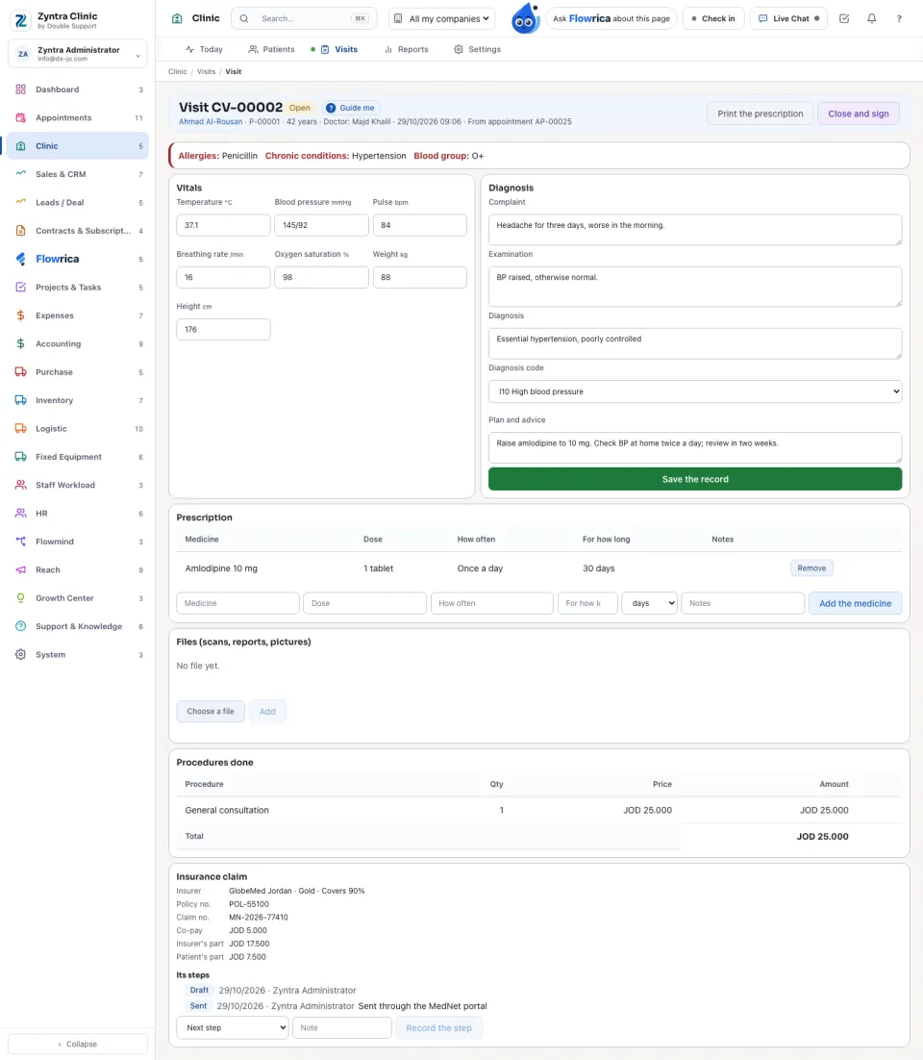Open the prescription days unit dropdown
Viewport: 923px width, 1060px height.
click(x=649, y=603)
